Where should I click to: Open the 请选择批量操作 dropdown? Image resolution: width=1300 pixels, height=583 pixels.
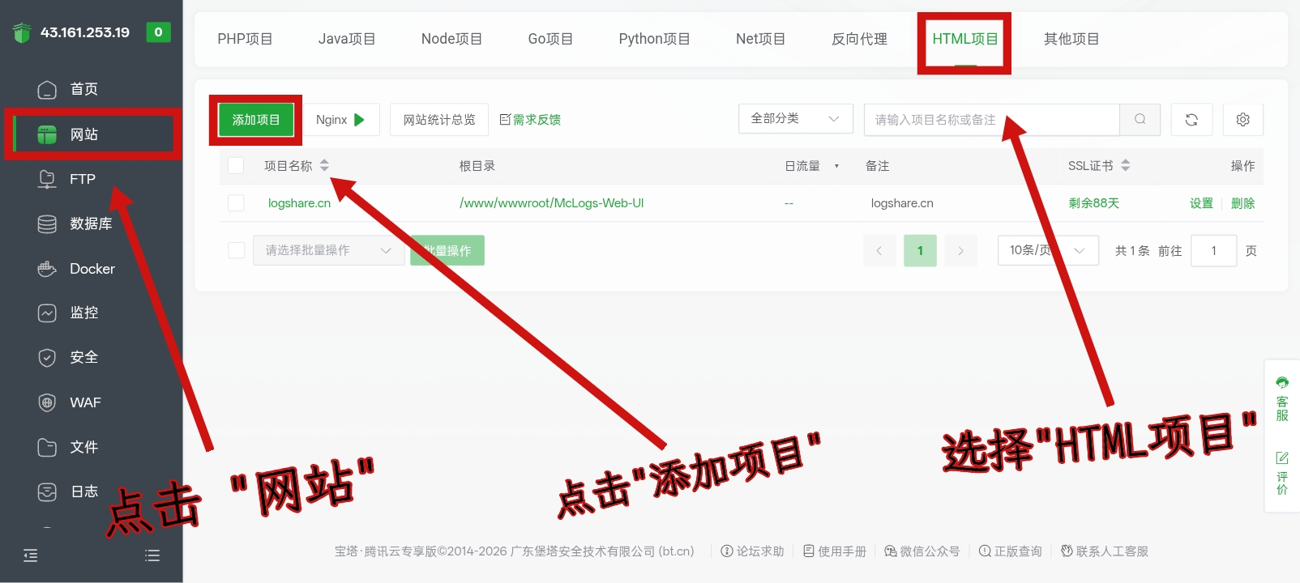coord(327,251)
